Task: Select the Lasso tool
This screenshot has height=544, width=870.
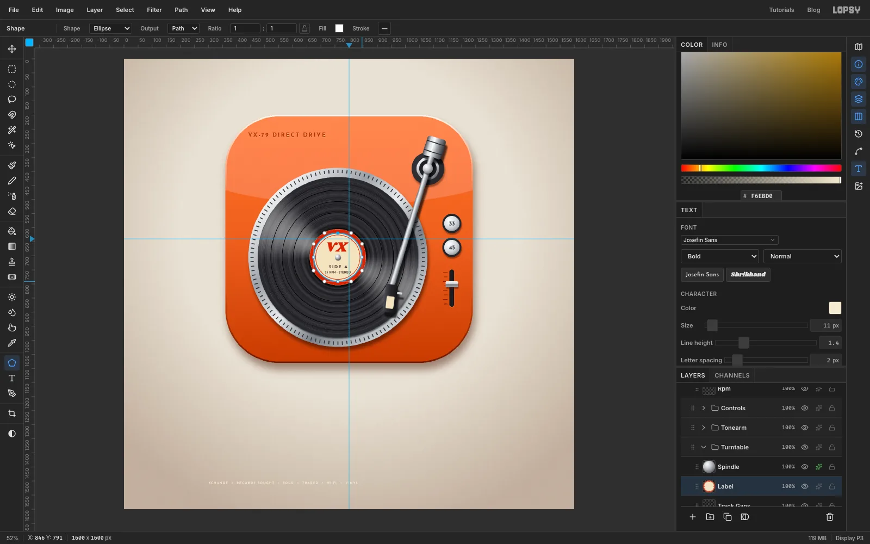Action: tap(12, 100)
